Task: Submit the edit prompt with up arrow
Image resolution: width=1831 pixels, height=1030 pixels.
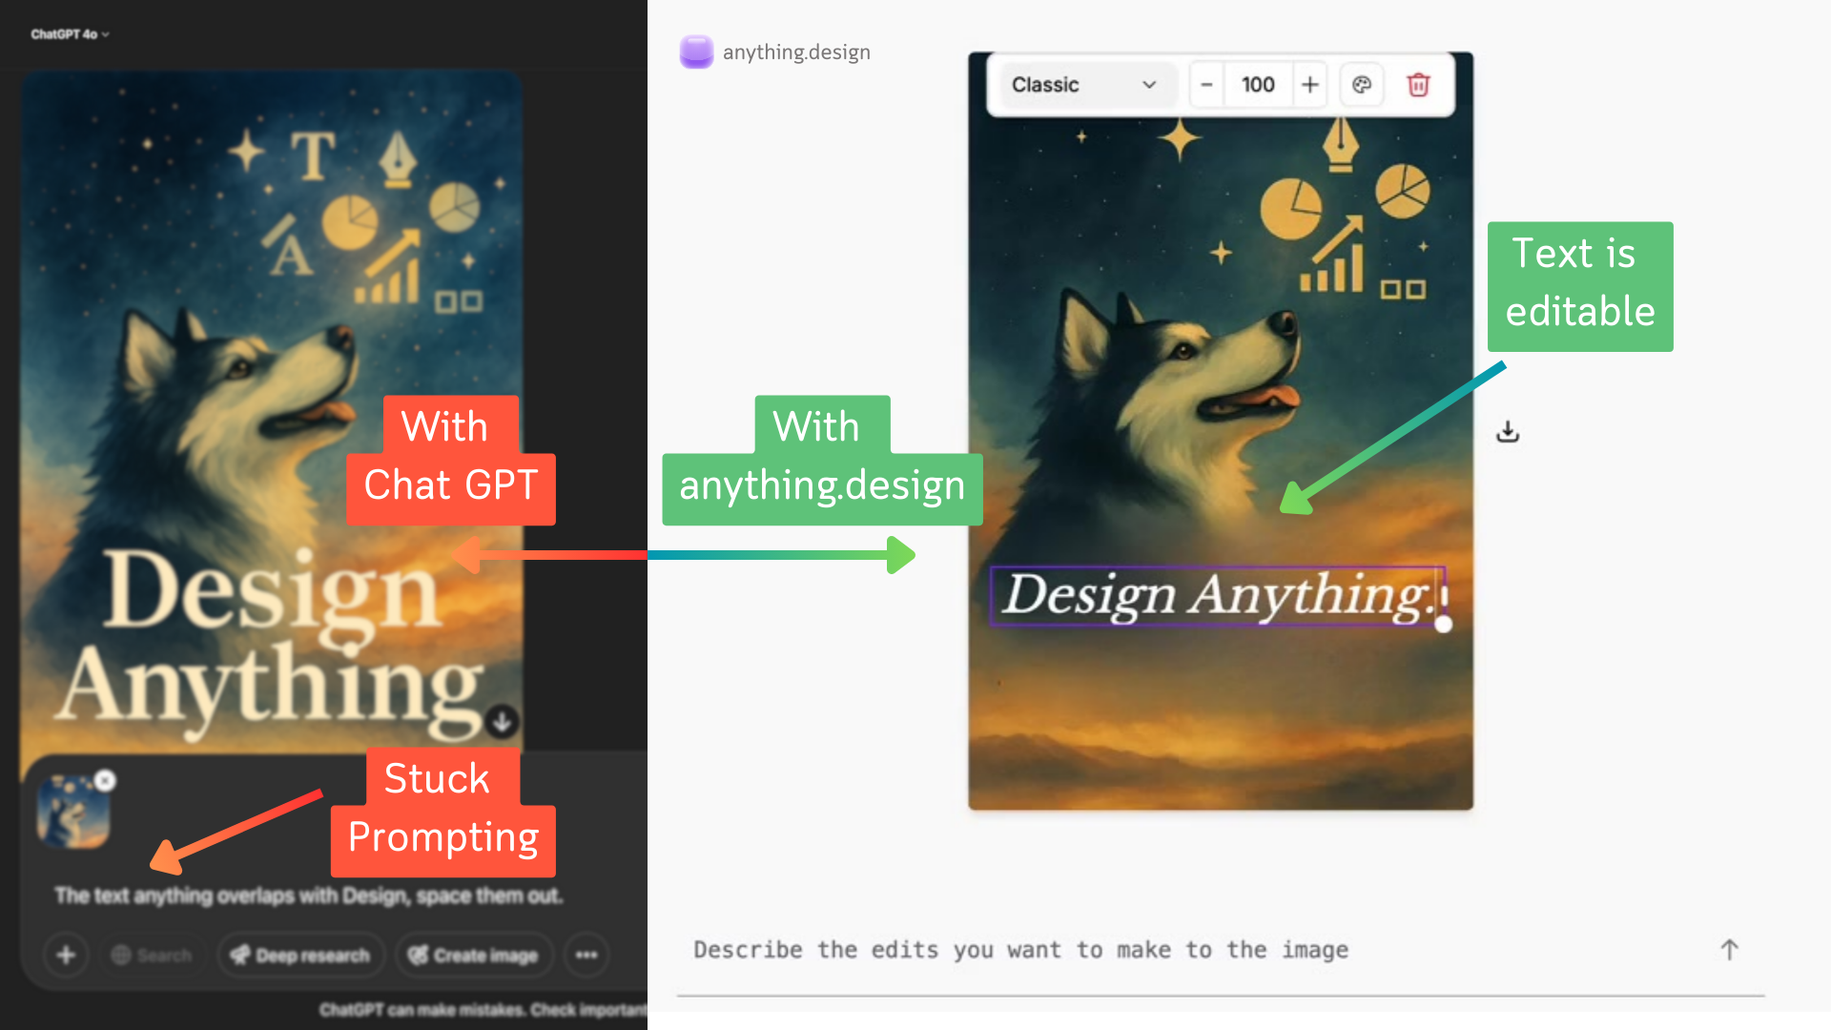Action: (x=1729, y=949)
